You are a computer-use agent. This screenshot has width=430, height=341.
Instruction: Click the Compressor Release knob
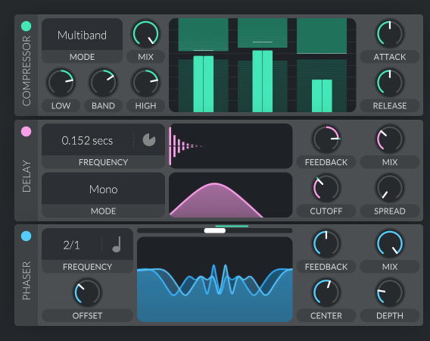389,83
